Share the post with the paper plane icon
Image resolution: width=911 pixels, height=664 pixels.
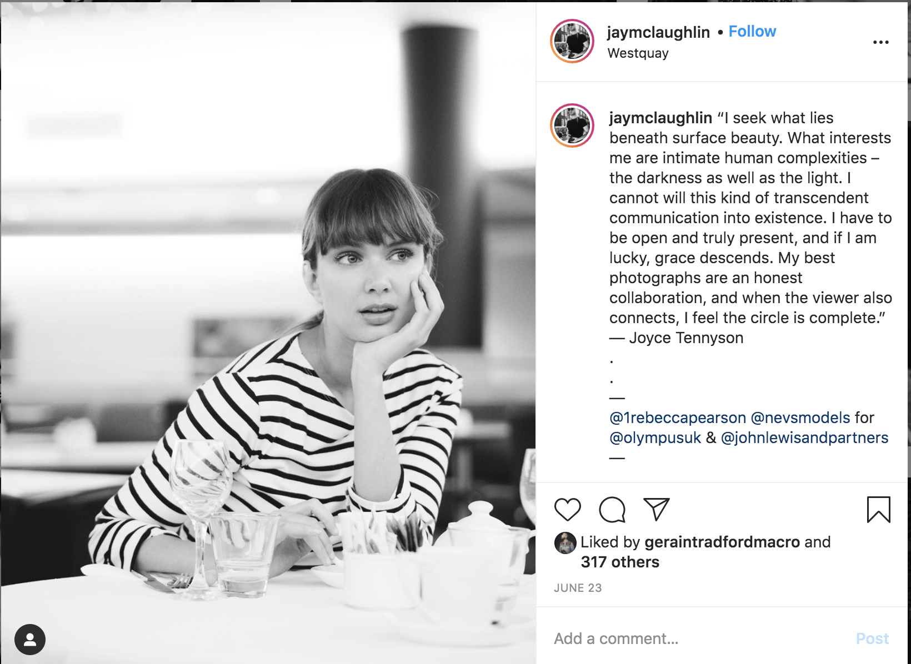pyautogui.click(x=657, y=509)
